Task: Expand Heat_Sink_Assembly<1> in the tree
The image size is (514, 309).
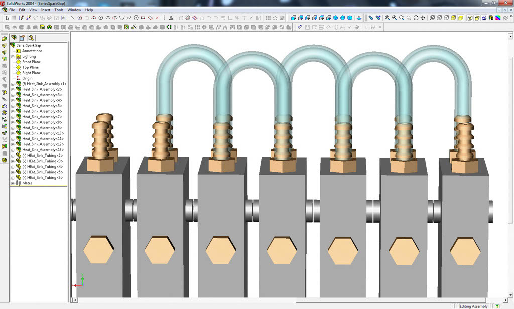Action: point(12,84)
